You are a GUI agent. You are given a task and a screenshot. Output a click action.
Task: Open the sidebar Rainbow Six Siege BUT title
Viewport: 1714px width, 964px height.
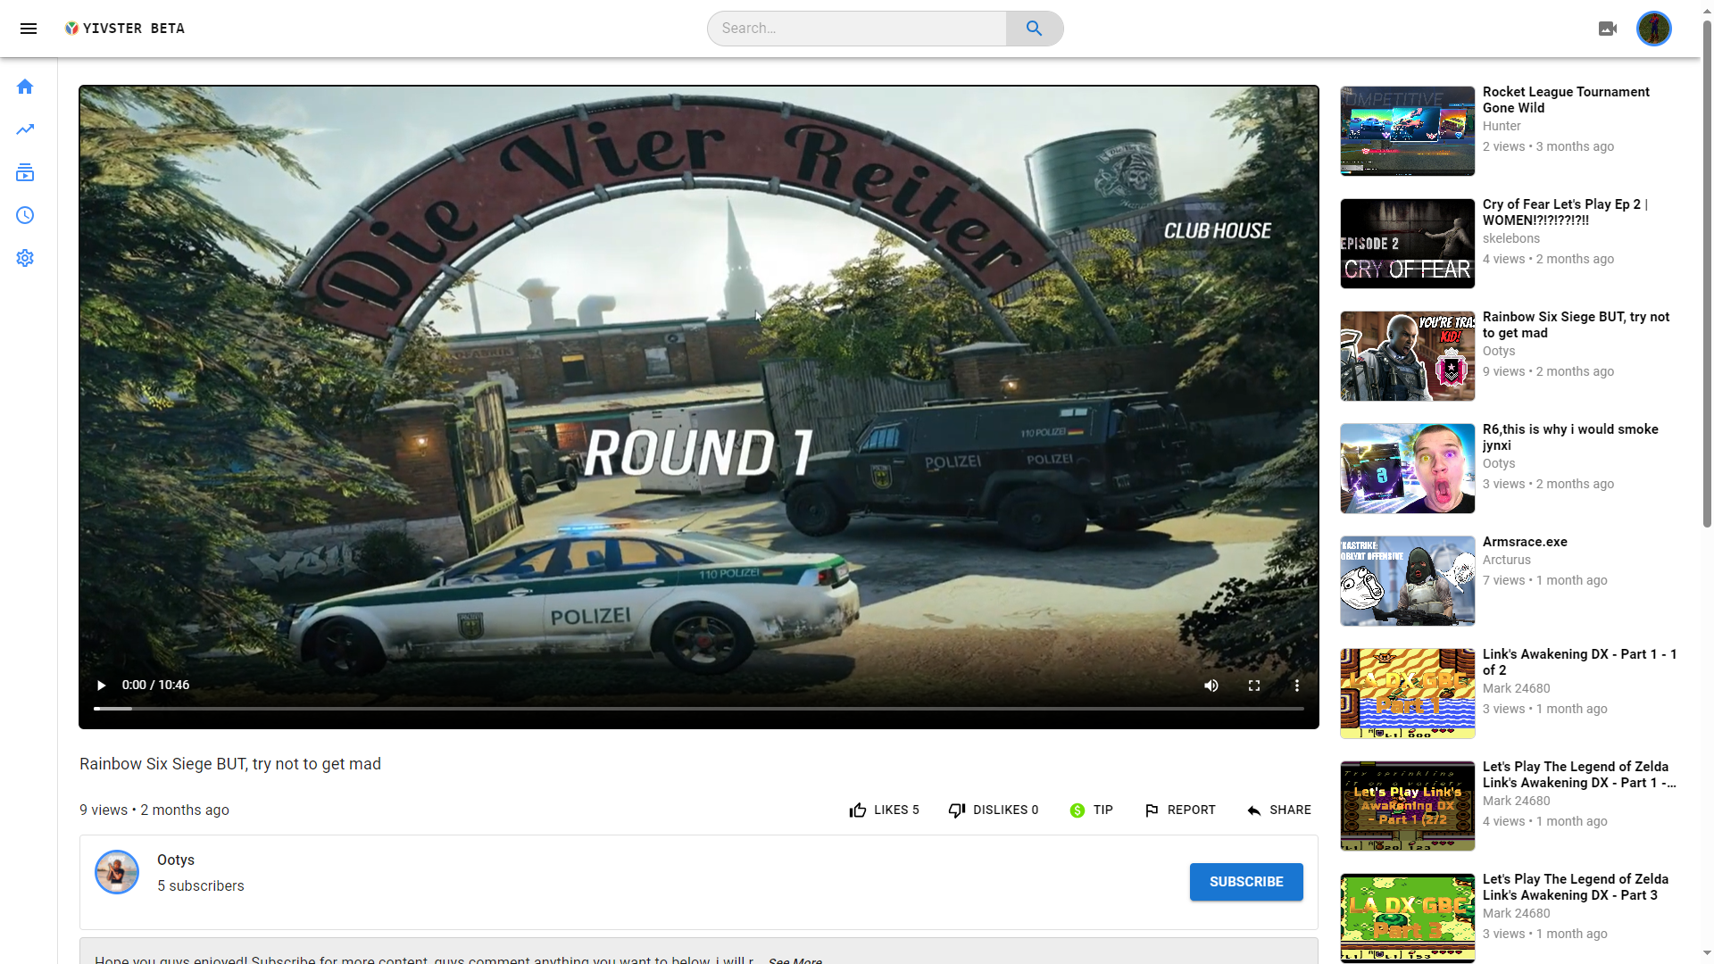click(1576, 325)
